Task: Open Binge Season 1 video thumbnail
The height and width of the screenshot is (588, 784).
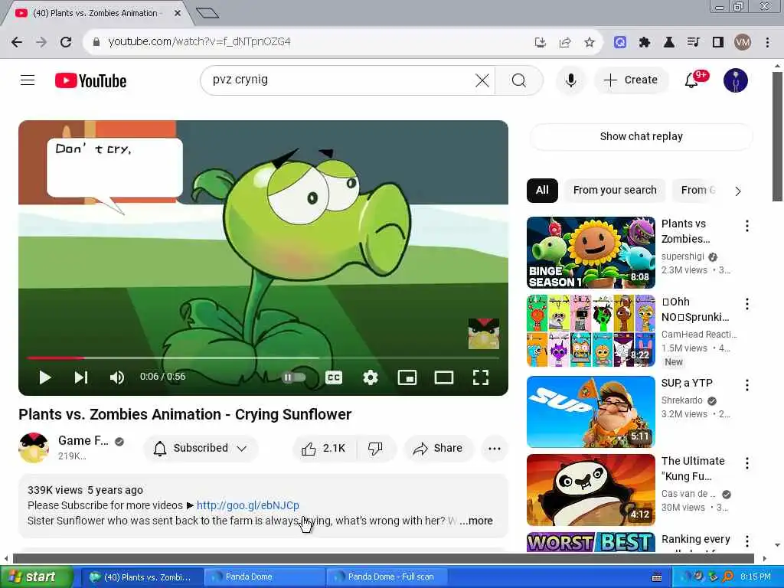Action: point(590,253)
